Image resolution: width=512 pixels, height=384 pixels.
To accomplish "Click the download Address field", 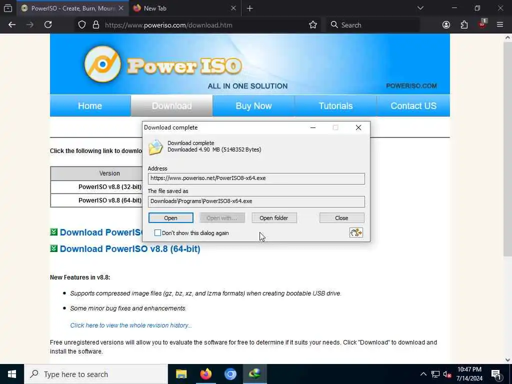I will [x=256, y=178].
